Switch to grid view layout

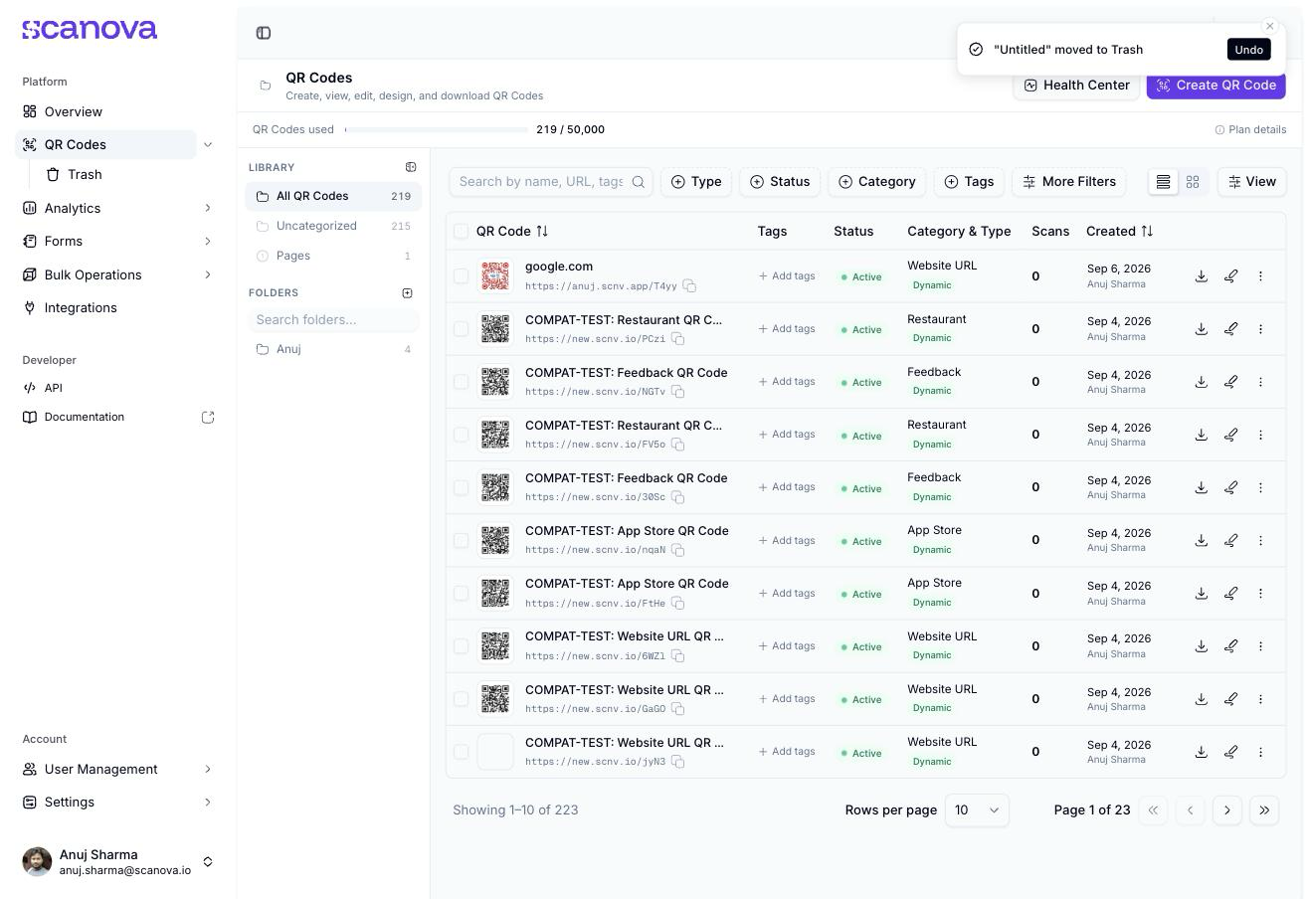point(1193,182)
